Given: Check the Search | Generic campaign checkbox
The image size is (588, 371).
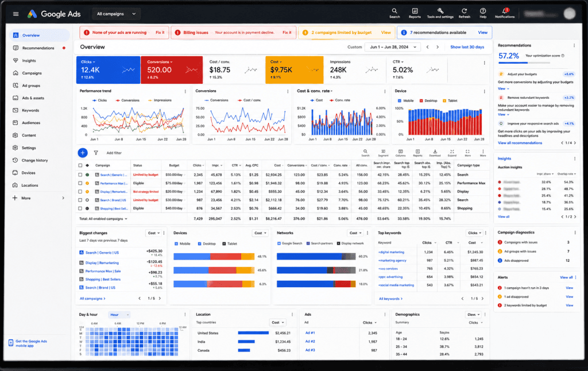Looking at the screenshot, I should coord(80,175).
